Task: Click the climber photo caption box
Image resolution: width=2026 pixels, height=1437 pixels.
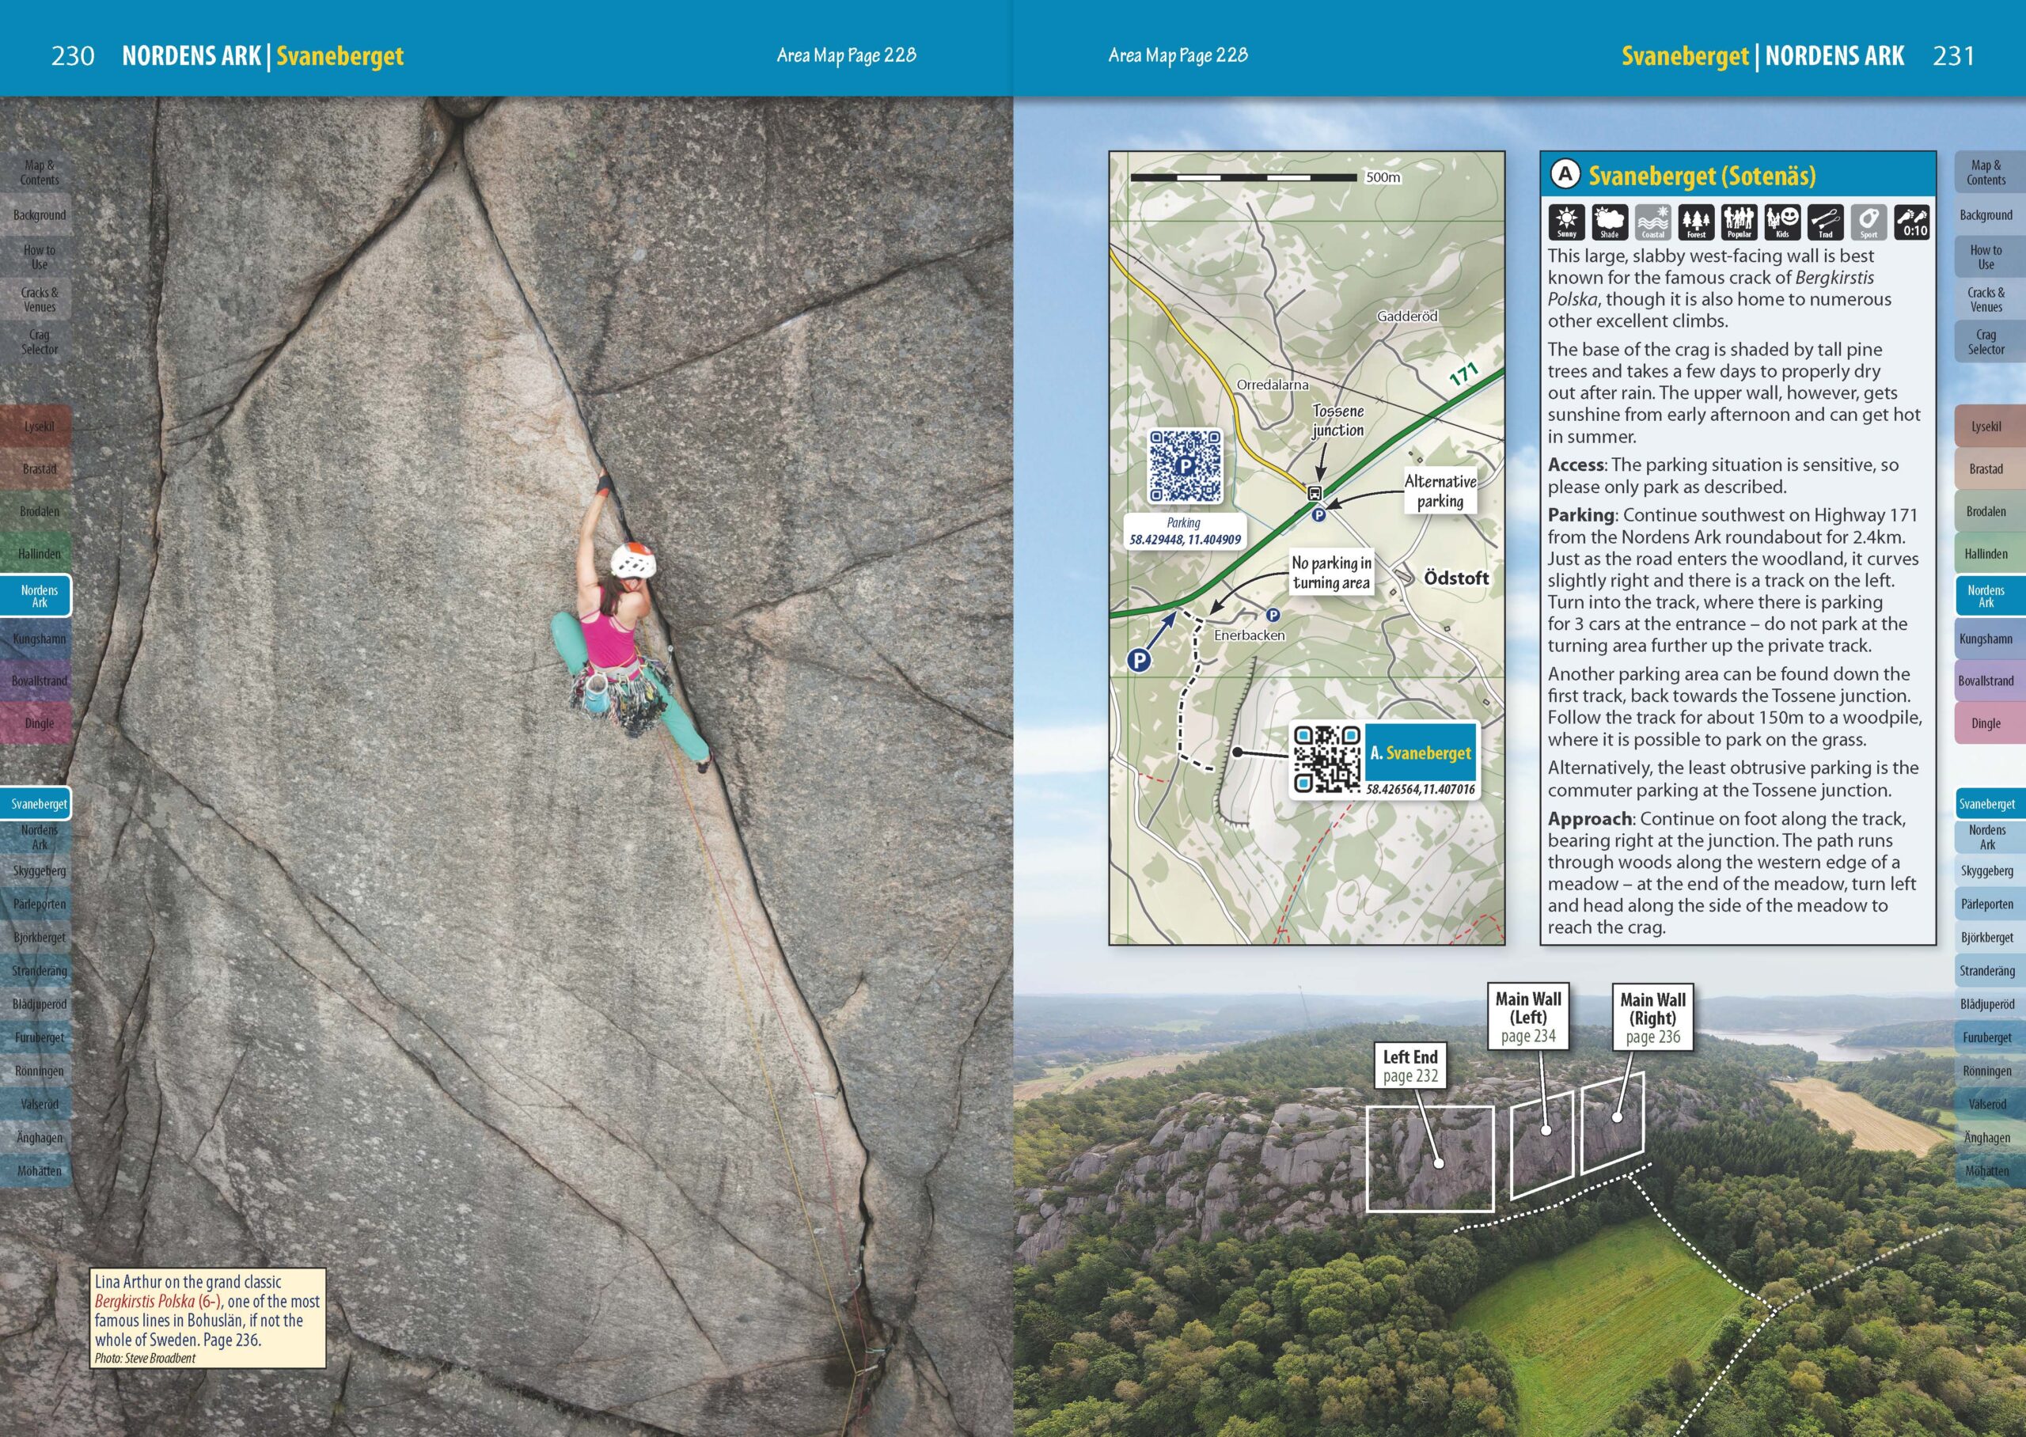Action: coord(208,1318)
